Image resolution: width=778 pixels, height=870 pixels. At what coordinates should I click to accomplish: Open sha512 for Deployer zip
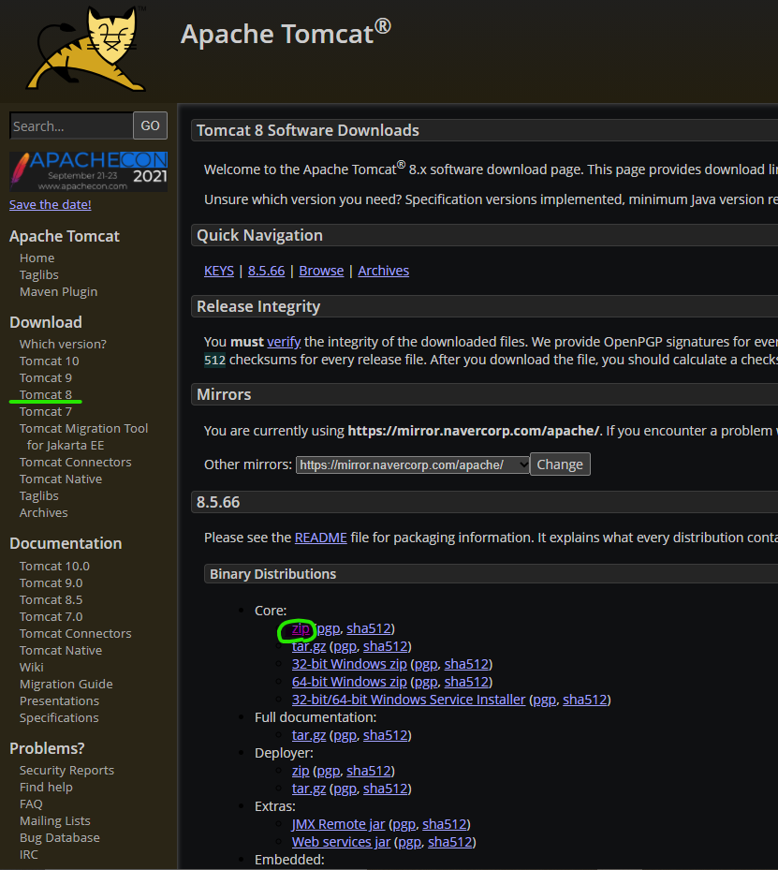(369, 771)
